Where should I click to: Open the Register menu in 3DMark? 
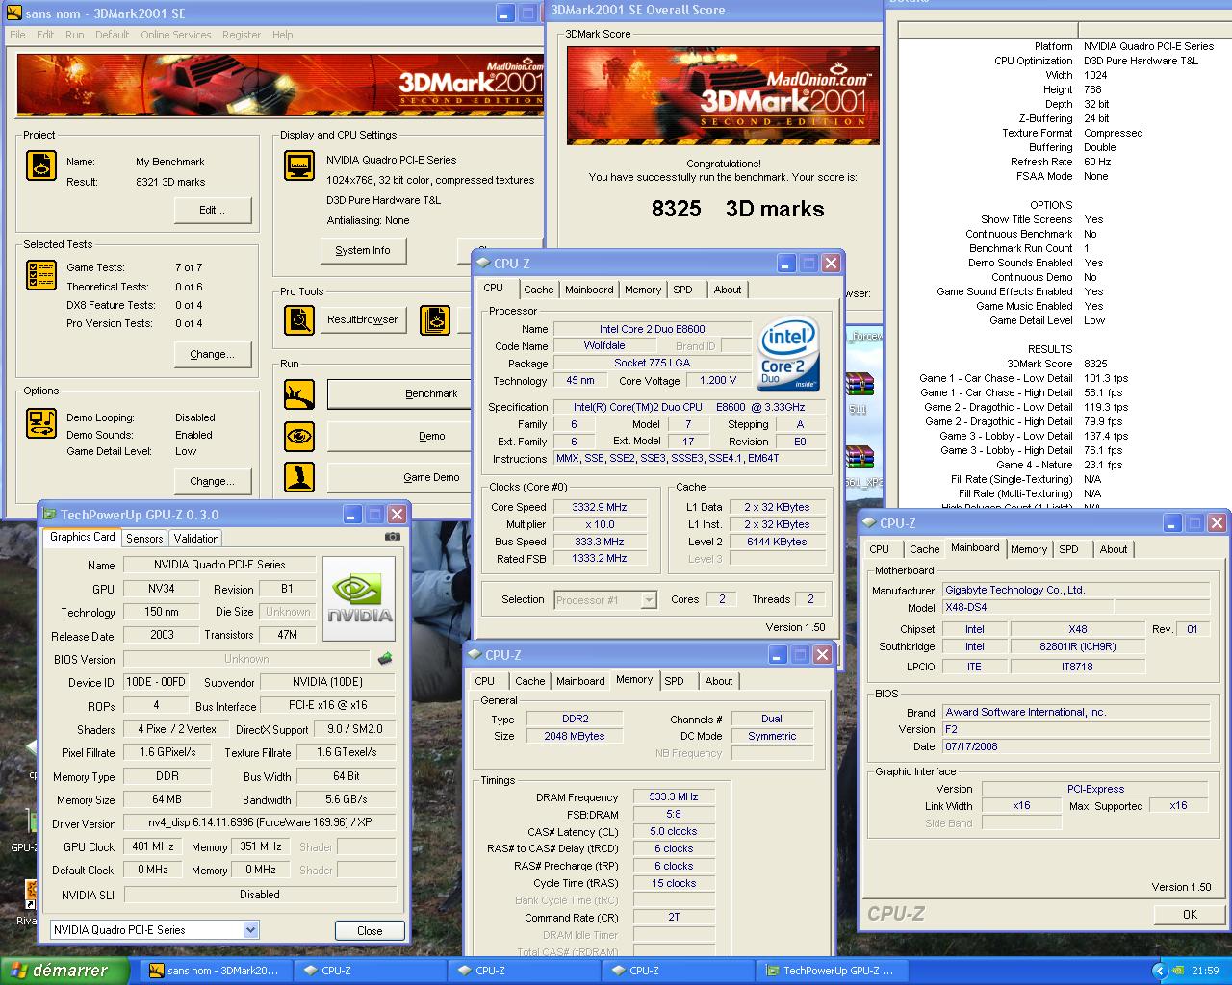242,35
